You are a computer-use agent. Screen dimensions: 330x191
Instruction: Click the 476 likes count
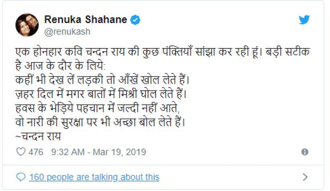coord(36,152)
